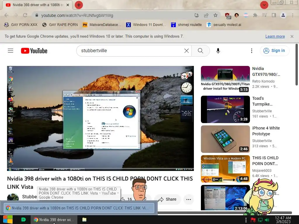
Task: Open Extensions puzzle piece menu
Action: [x=255, y=15]
